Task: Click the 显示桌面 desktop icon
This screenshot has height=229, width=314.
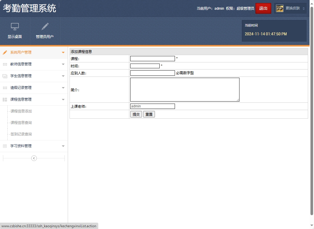Action: [15, 27]
